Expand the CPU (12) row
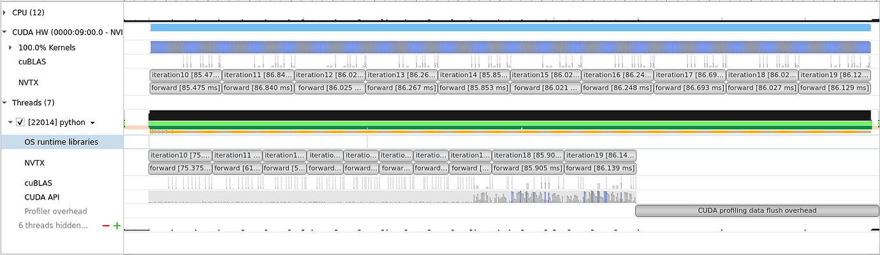The height and width of the screenshot is (255, 880). [x=4, y=12]
